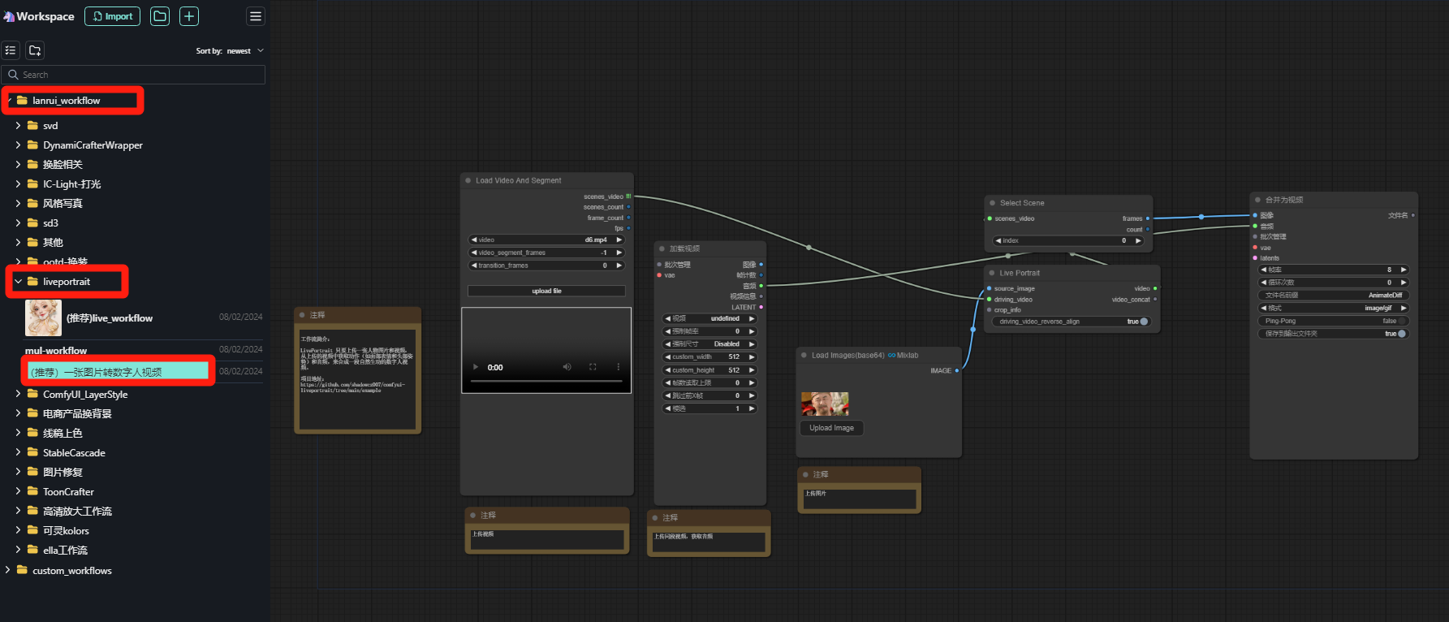This screenshot has height=622, width=1449.
Task: Toggle the Ping-Pong switch
Action: click(x=1401, y=321)
